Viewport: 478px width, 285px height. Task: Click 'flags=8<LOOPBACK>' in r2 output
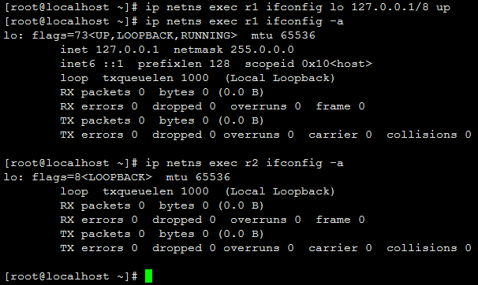point(91,177)
